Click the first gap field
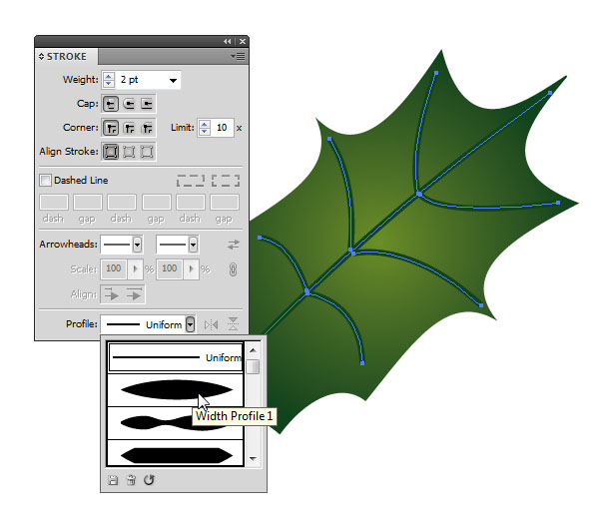 (x=88, y=202)
